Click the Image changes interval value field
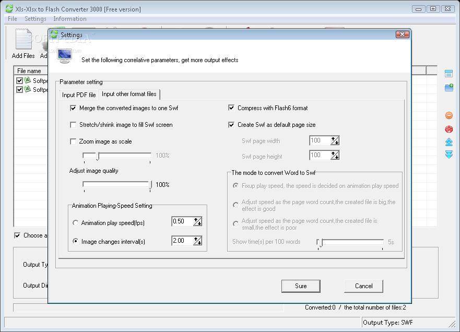 (x=182, y=241)
